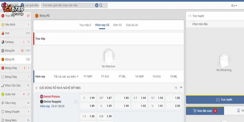244x122 pixels.
Task: Pick first half moneyline 2.00
Action: tap(174, 106)
